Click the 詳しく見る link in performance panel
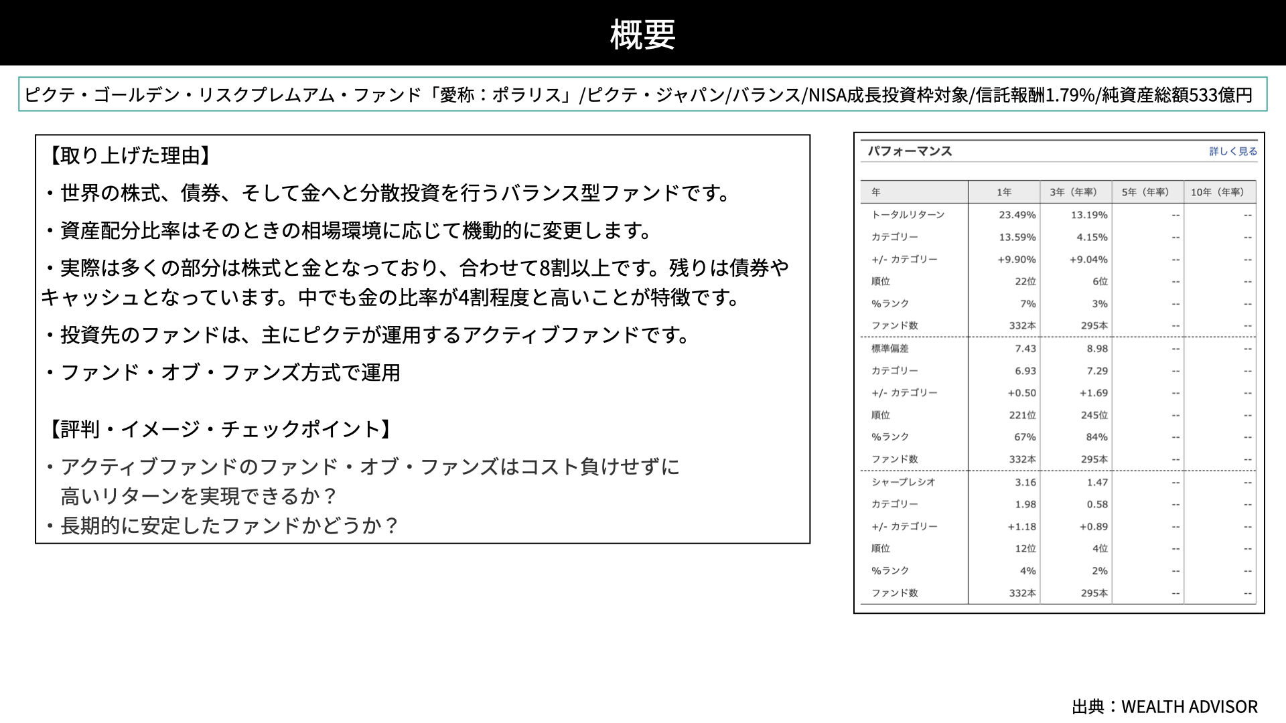This screenshot has width=1286, height=723. (1233, 151)
